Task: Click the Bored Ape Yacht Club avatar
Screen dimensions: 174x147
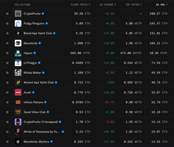Action: click(x=18, y=33)
